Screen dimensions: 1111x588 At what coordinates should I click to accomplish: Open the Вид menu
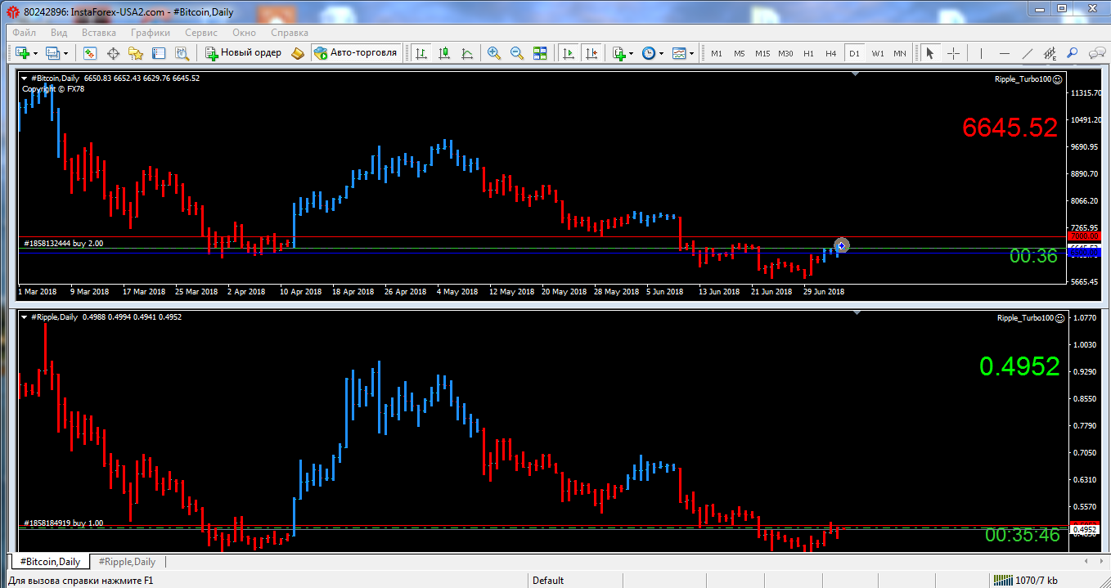coord(59,33)
